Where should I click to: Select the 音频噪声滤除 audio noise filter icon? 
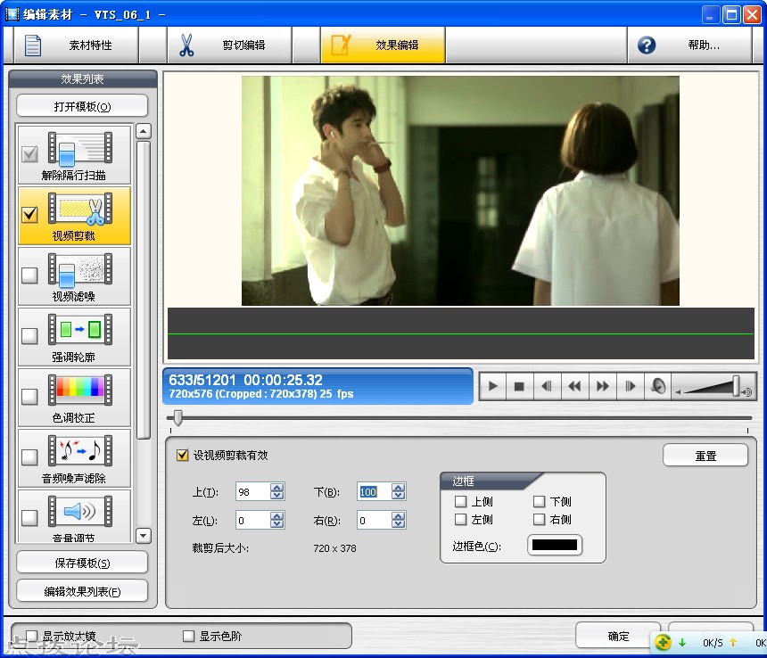[80, 451]
